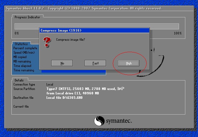
Task: Click the Symantec logo icon
Action: (99, 121)
